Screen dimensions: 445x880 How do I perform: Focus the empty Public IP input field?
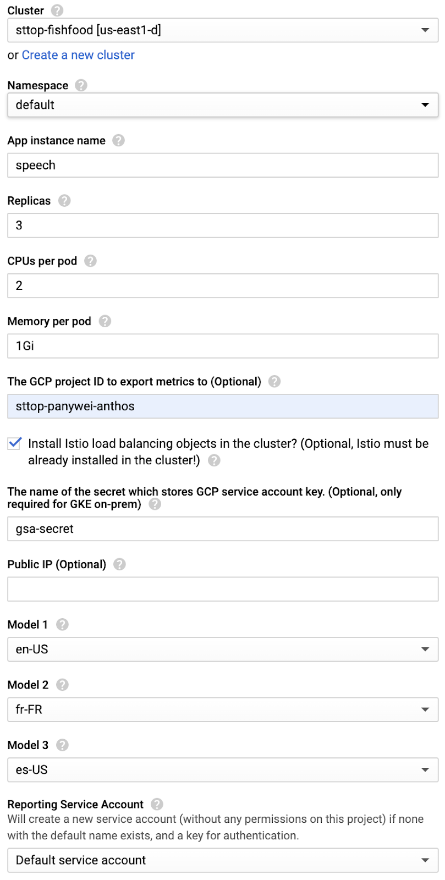pos(222,589)
